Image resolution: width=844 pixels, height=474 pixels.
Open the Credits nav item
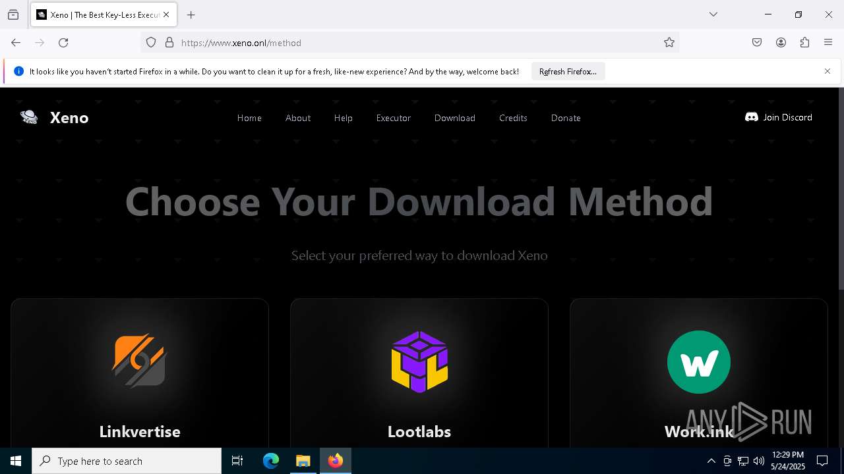coord(513,118)
